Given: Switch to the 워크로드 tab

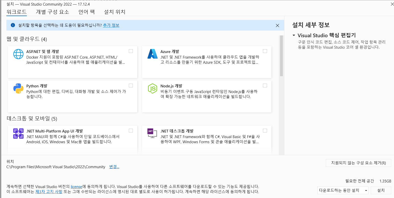Looking at the screenshot, I should 17,12.
